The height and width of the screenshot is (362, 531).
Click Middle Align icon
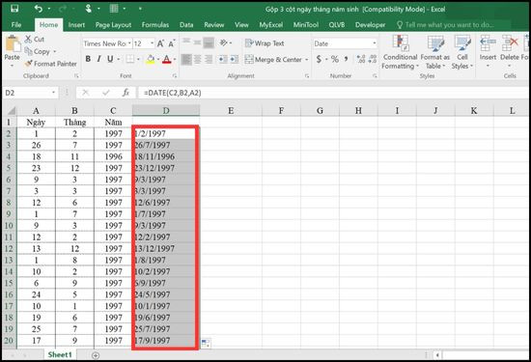[x=197, y=42]
